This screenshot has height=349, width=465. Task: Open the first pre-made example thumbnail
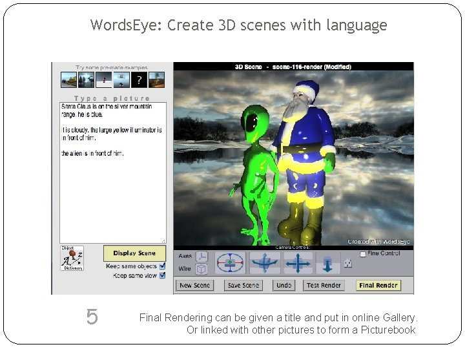pos(68,80)
